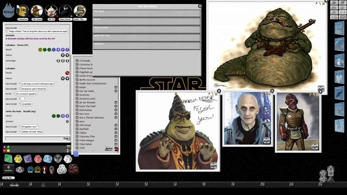Screen dimensions: 347x195
Task: Open the jar jar Remade image entry
Action: pos(87,102)
